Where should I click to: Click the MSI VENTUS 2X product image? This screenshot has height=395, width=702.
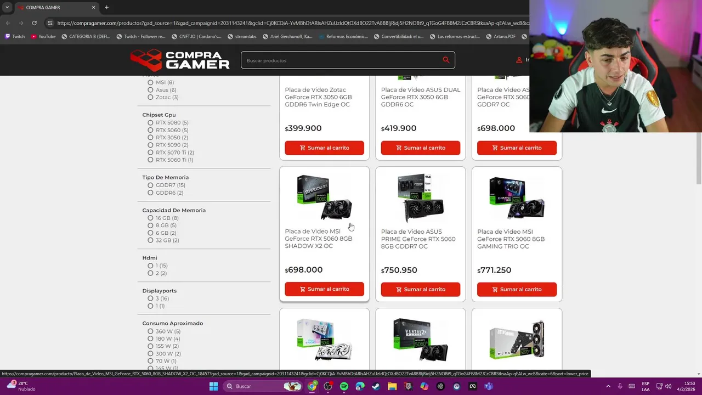[x=421, y=340]
